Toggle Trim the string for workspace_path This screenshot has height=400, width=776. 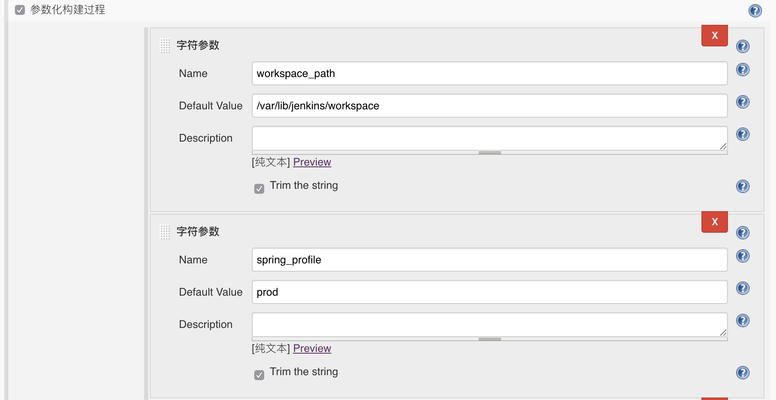coord(259,189)
